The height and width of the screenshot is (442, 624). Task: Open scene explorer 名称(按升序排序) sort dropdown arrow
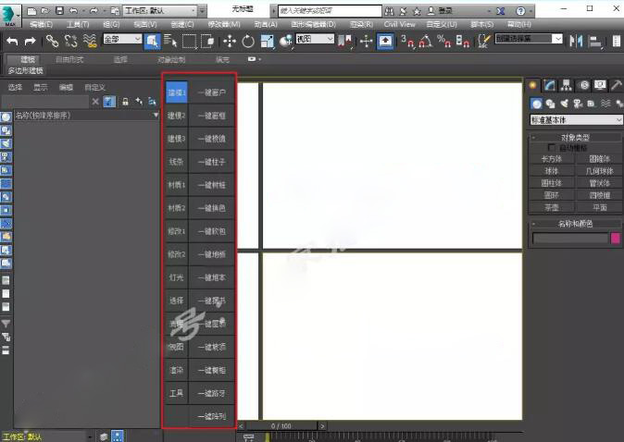point(156,116)
